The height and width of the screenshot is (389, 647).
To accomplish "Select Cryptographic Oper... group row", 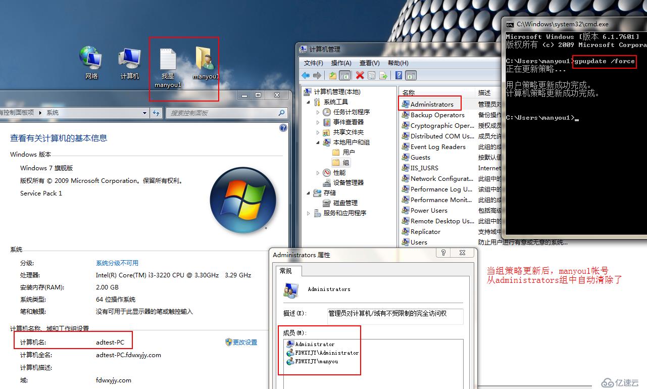I will (x=437, y=126).
